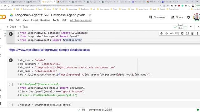Click the All changes saved link
200x112 pixels.
click(81, 20)
